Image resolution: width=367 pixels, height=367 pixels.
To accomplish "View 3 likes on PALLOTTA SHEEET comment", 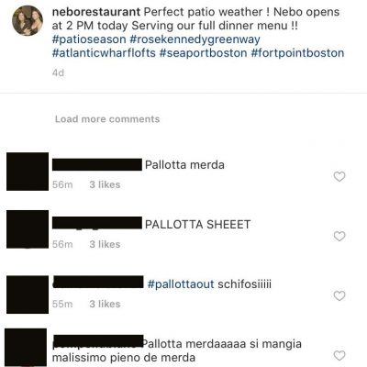I will [x=105, y=244].
